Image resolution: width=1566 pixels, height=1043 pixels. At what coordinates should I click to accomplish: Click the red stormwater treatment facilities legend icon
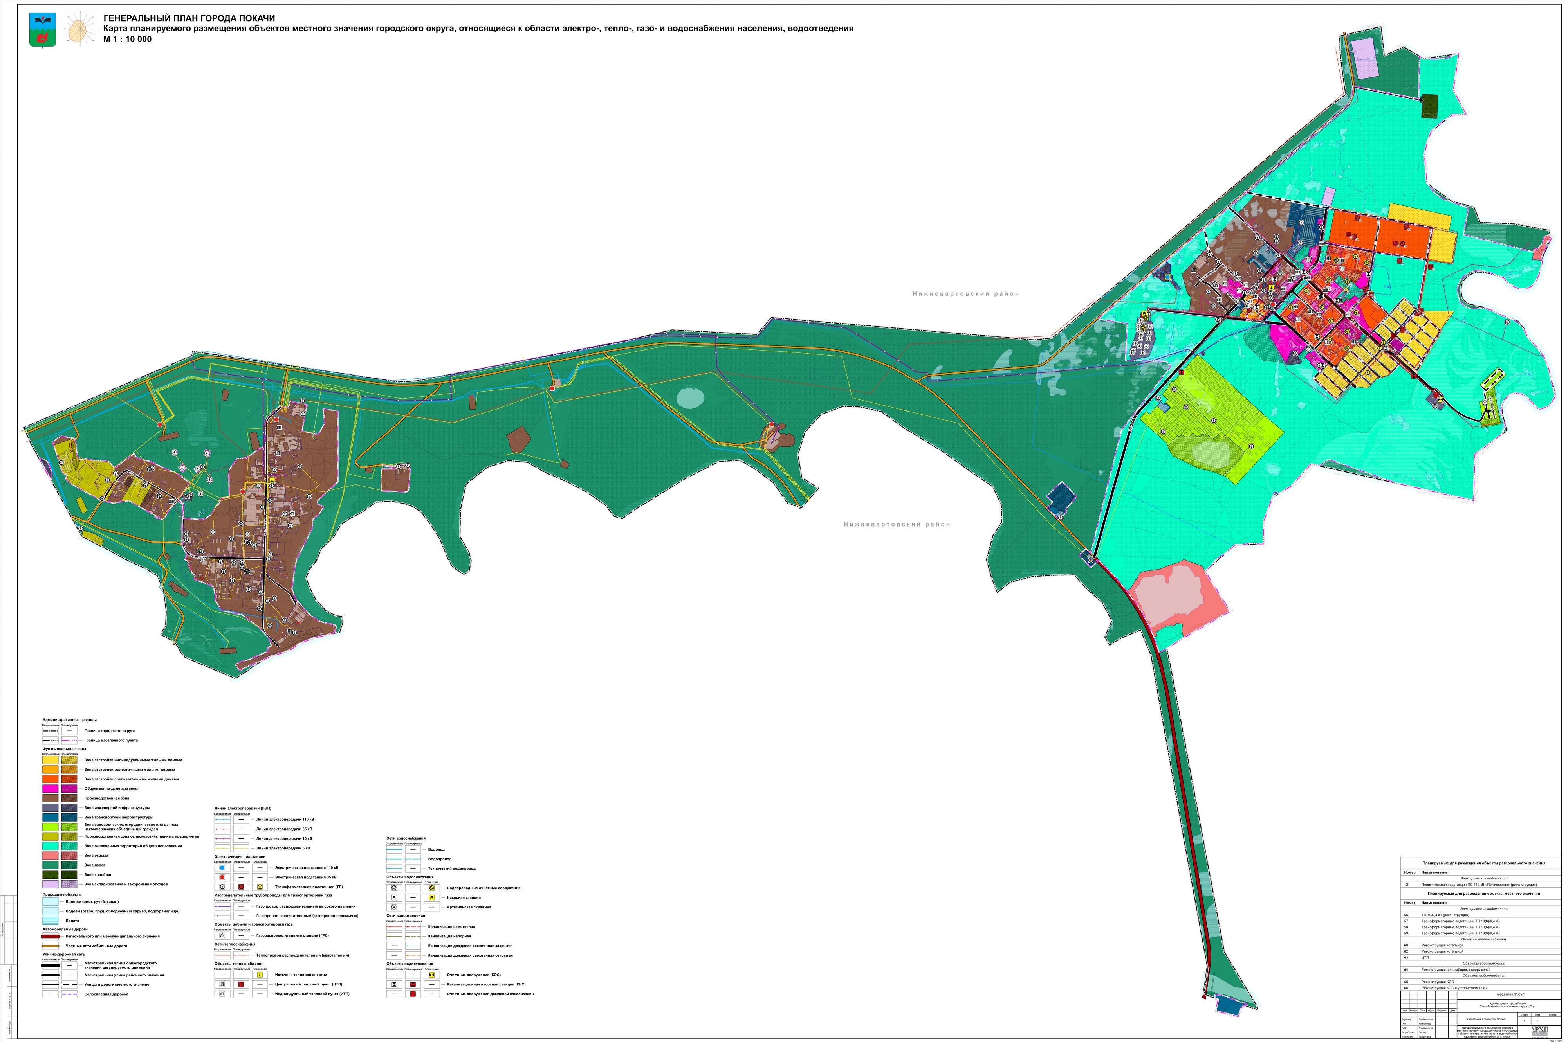(x=413, y=994)
